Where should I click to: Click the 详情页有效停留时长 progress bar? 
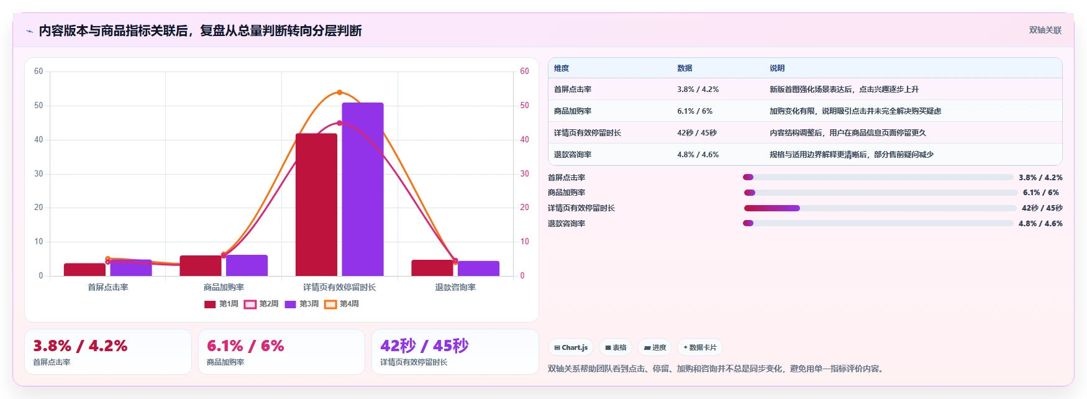coord(880,208)
